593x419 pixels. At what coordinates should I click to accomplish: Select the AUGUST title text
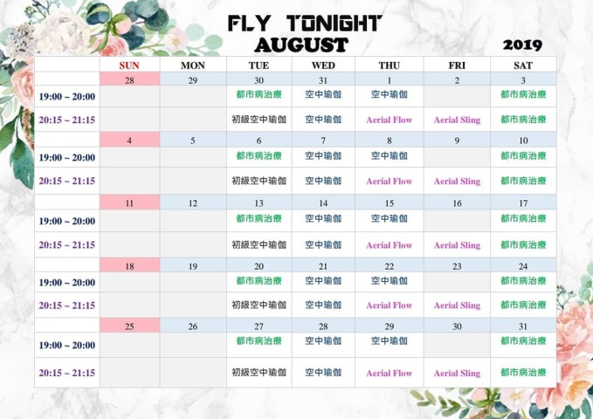tap(301, 45)
